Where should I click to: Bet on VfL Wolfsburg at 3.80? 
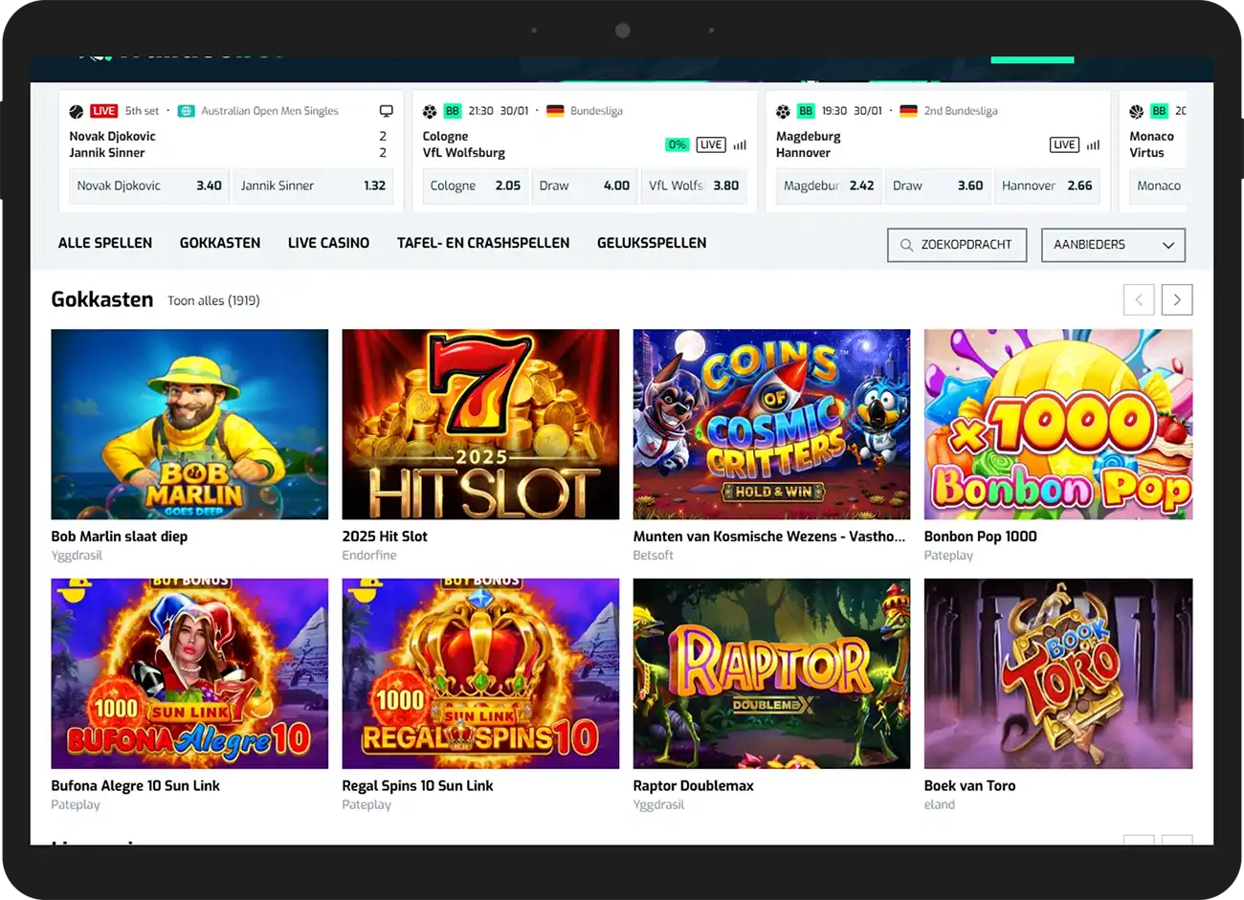(694, 186)
